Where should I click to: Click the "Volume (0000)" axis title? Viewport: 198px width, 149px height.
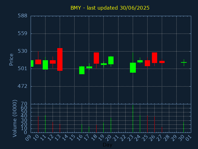point(15,118)
